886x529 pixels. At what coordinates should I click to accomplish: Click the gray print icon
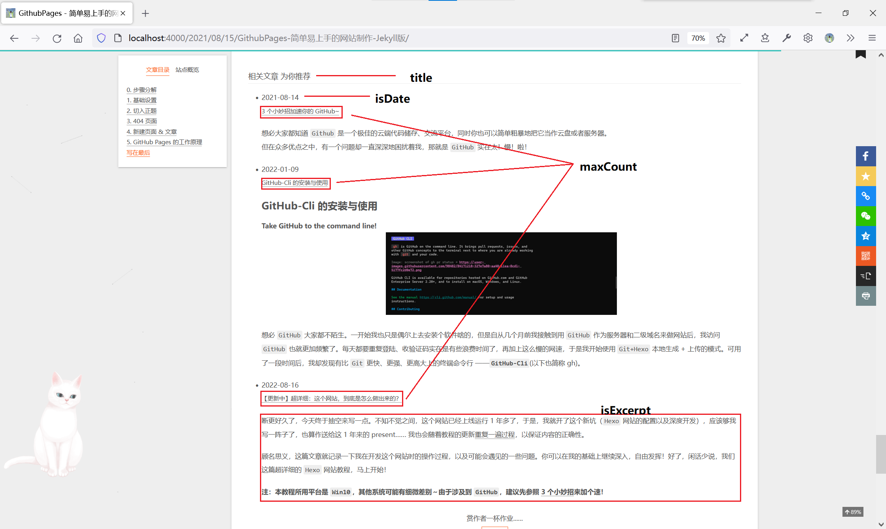point(865,296)
